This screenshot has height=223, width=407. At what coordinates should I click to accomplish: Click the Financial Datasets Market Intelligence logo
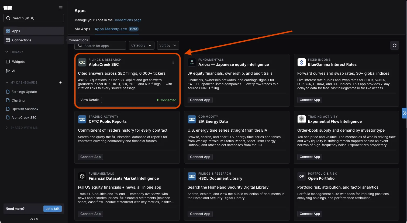(82, 176)
